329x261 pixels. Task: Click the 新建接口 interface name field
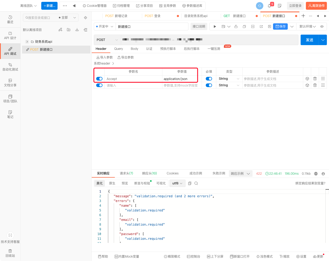click(152, 26)
